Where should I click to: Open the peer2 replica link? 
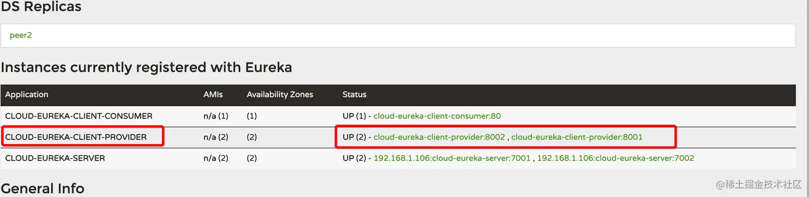(21, 35)
